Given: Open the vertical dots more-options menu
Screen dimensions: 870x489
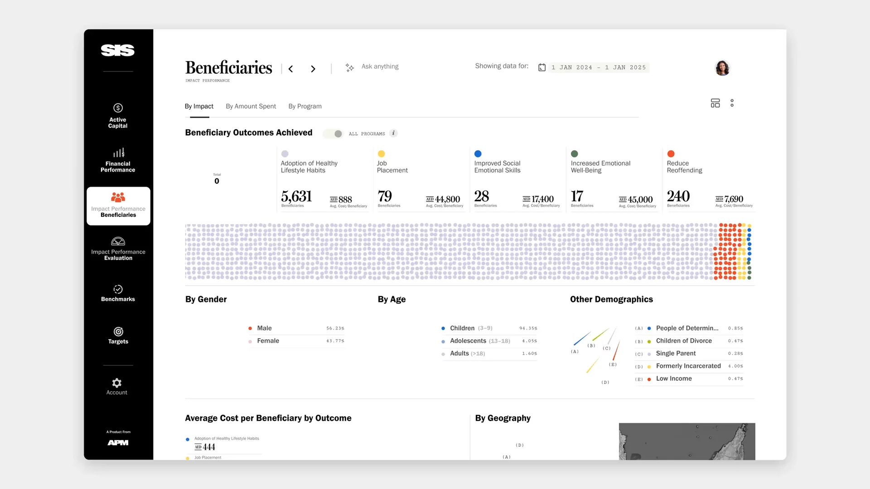Looking at the screenshot, I should pyautogui.click(x=732, y=103).
